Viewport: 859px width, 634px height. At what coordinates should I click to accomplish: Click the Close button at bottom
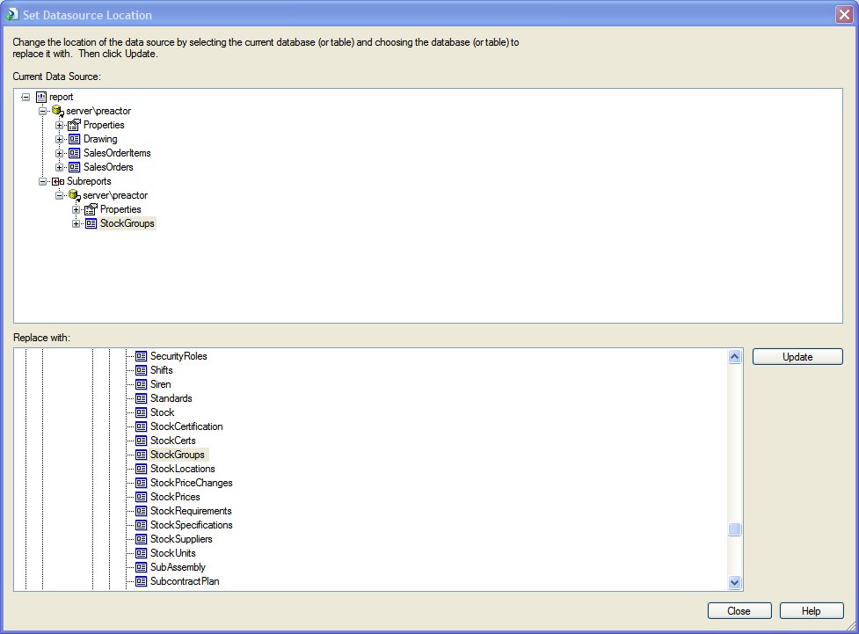739,611
